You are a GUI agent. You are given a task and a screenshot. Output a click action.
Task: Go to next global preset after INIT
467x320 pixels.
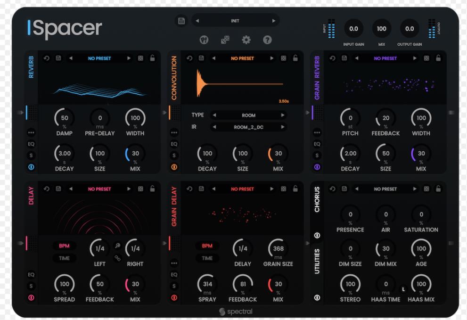273,21
